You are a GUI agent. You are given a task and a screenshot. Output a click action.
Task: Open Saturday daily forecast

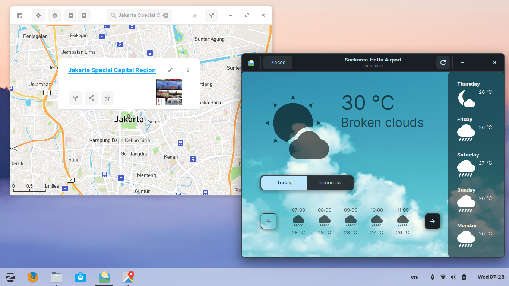click(x=476, y=165)
